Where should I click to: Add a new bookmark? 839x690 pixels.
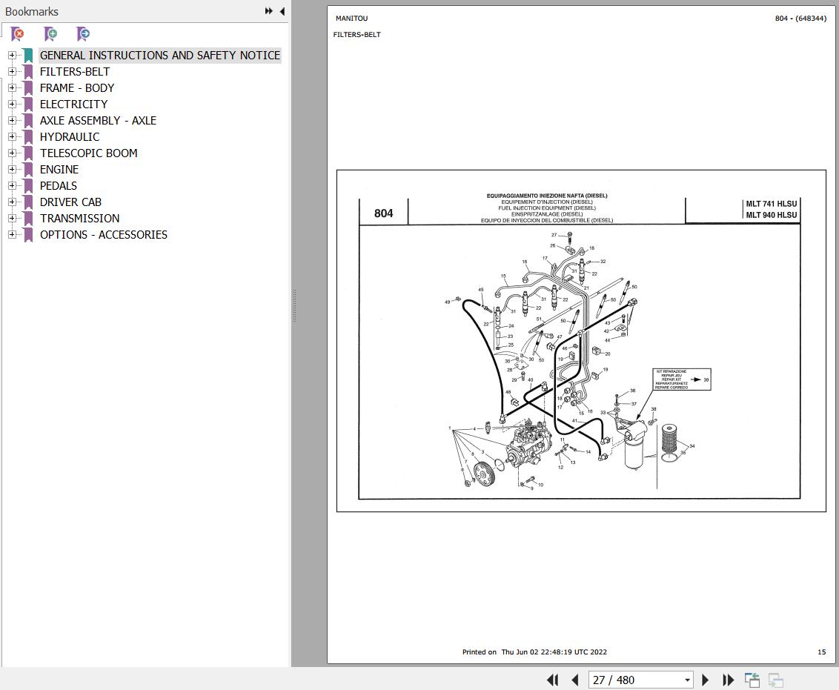[50, 33]
